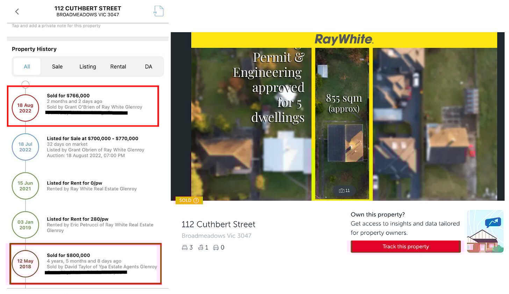This screenshot has height=294, width=509.
Task: Click the BROADMEADOWS VIC 3047 header subtitle
Action: point(88,15)
